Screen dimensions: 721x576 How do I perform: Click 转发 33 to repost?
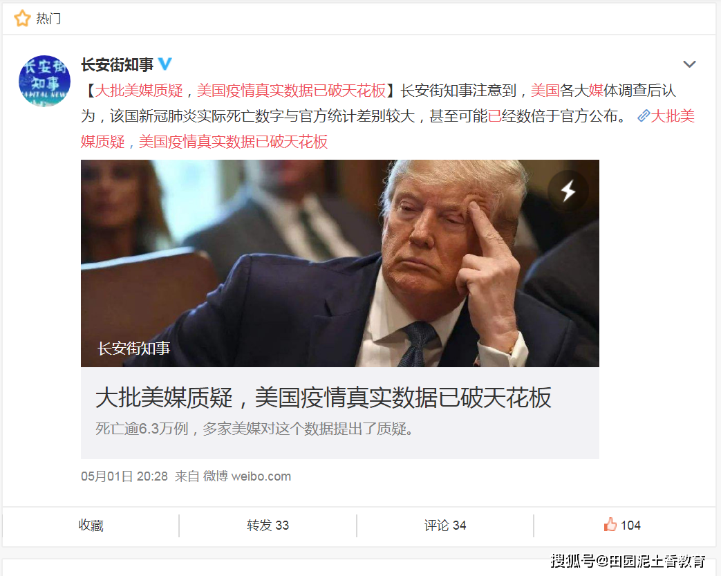pos(268,526)
